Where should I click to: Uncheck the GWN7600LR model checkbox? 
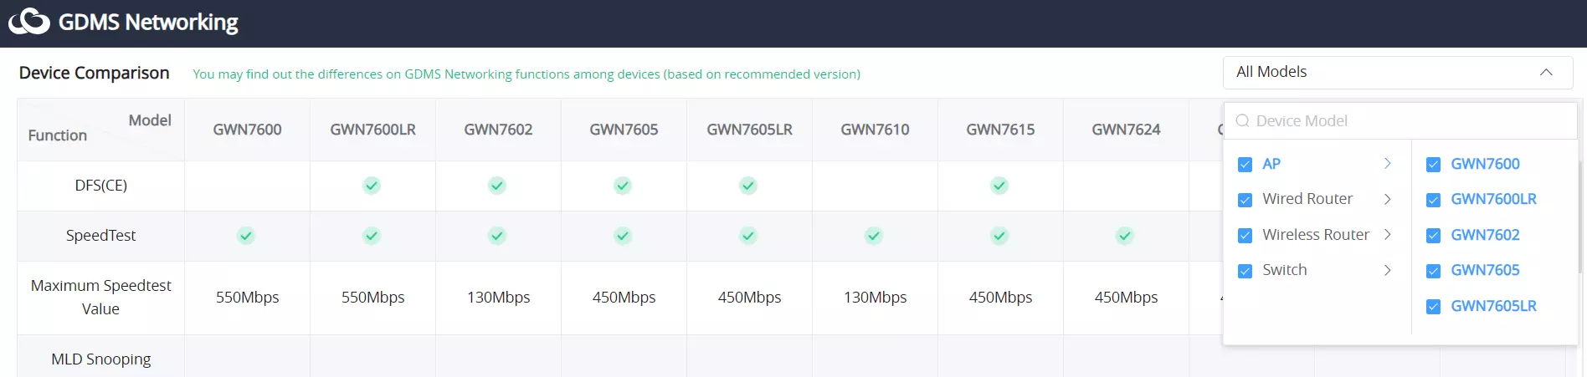click(1433, 200)
